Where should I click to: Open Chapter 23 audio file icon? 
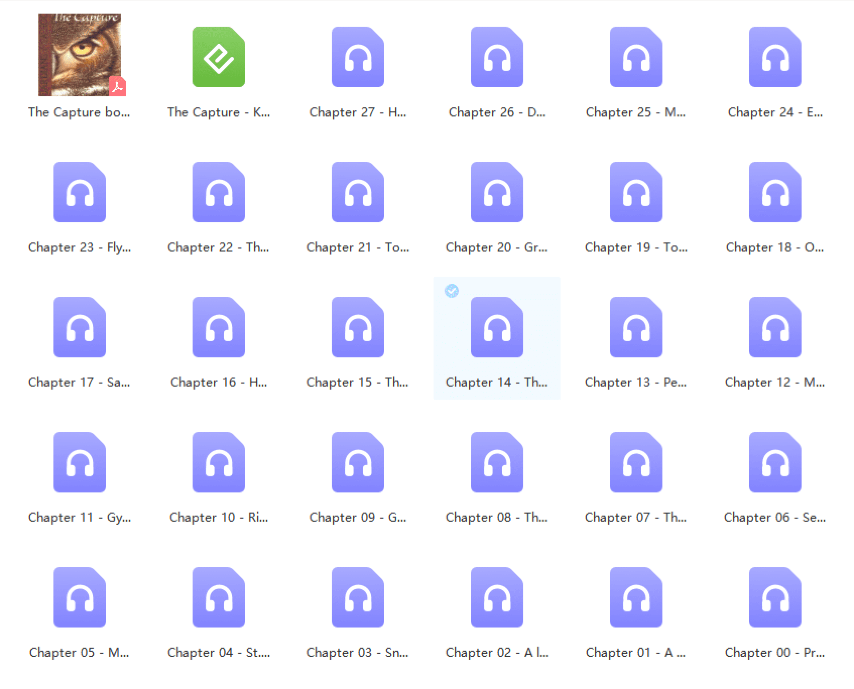(x=80, y=192)
